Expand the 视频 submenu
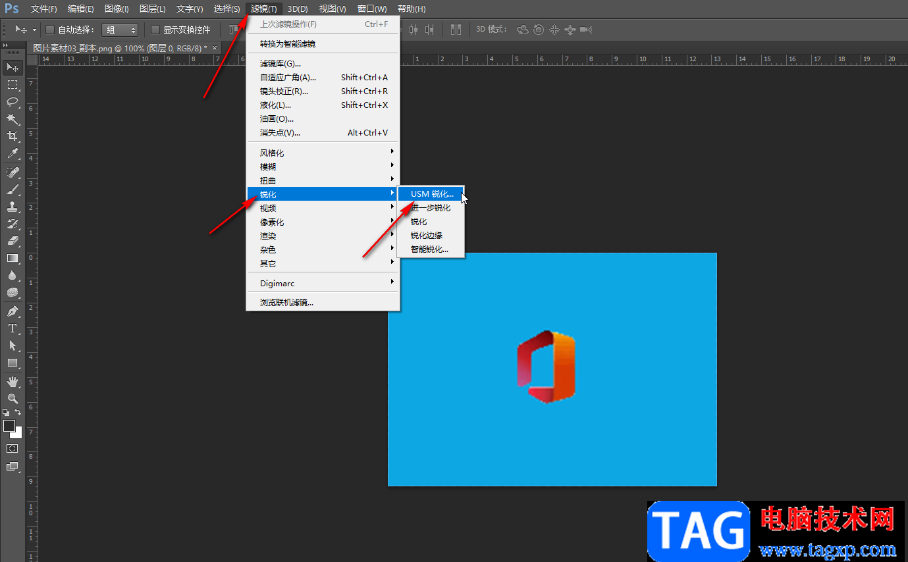Screen dimensions: 908x562 point(323,208)
